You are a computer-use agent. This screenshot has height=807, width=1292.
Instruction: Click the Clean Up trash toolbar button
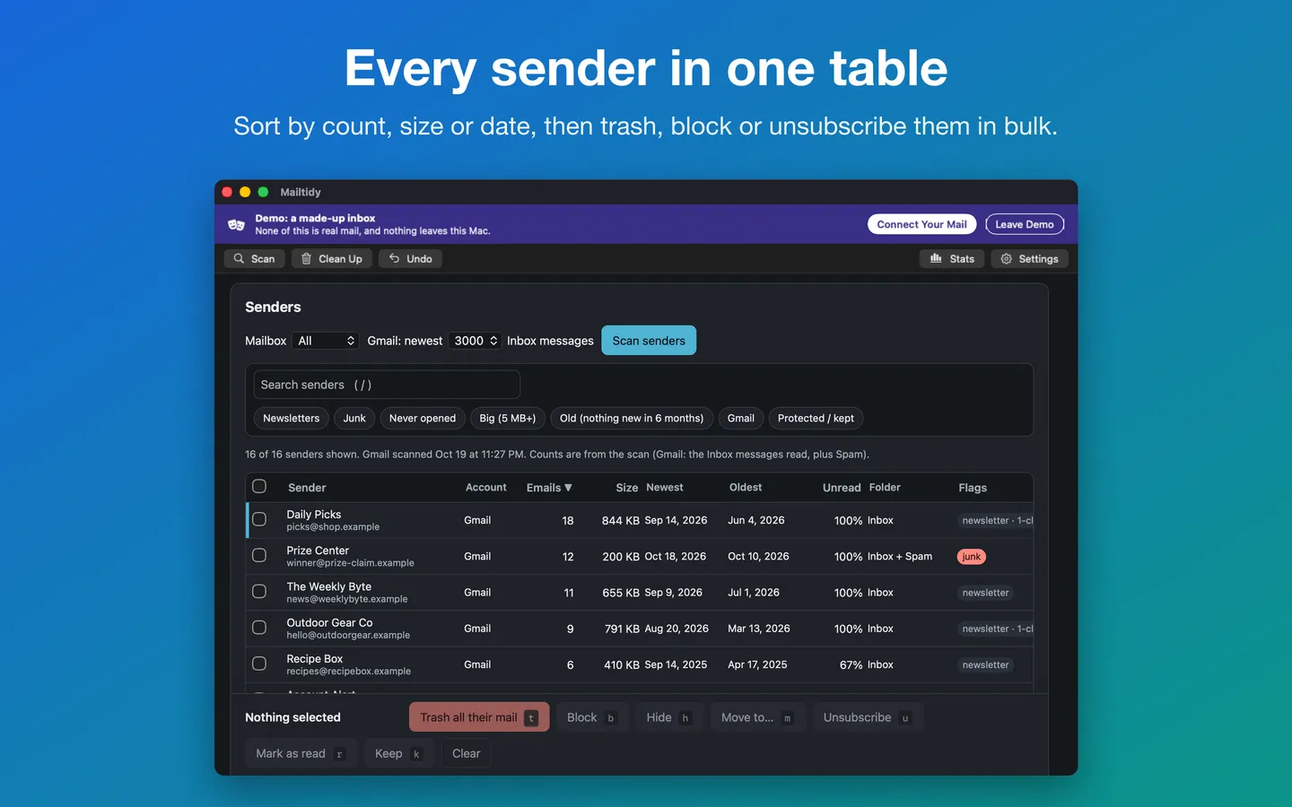tap(332, 258)
